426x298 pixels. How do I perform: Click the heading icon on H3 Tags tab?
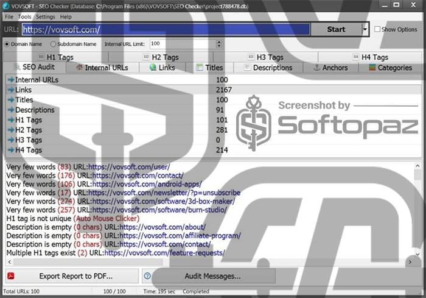tap(251, 57)
